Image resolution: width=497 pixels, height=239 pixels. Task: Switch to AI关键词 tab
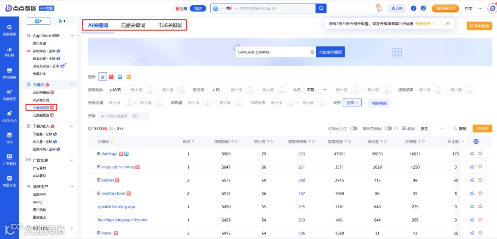[98, 25]
